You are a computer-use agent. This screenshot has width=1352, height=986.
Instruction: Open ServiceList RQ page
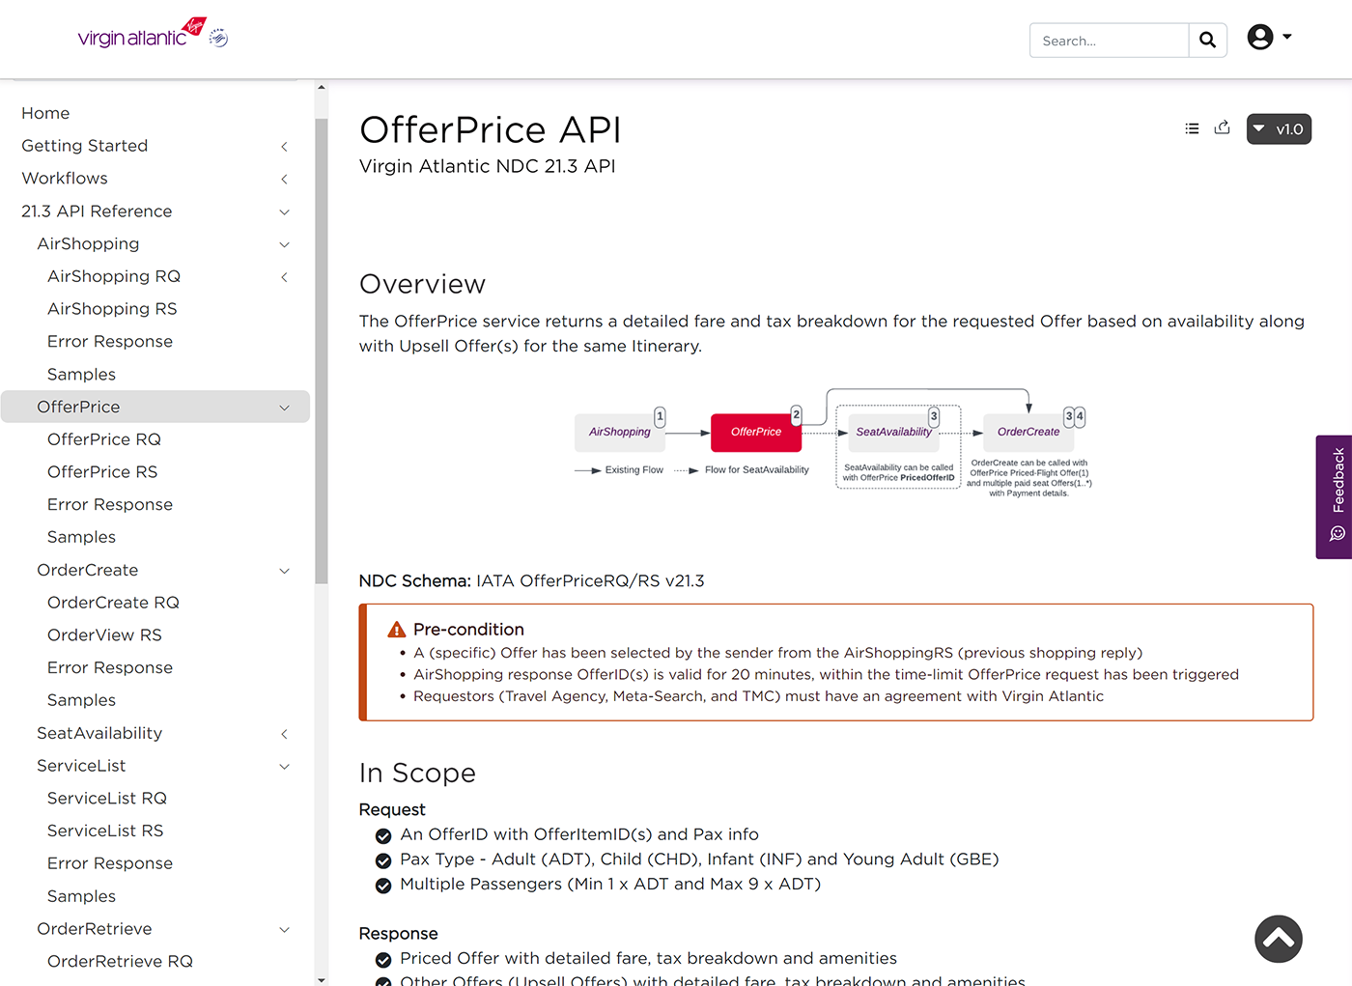click(107, 799)
